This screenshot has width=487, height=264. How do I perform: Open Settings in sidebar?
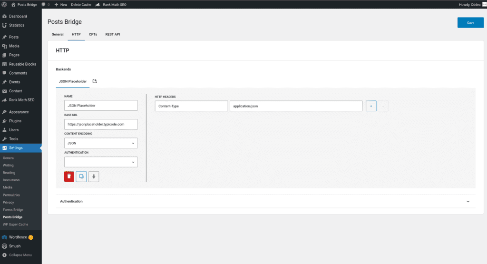[21, 148]
